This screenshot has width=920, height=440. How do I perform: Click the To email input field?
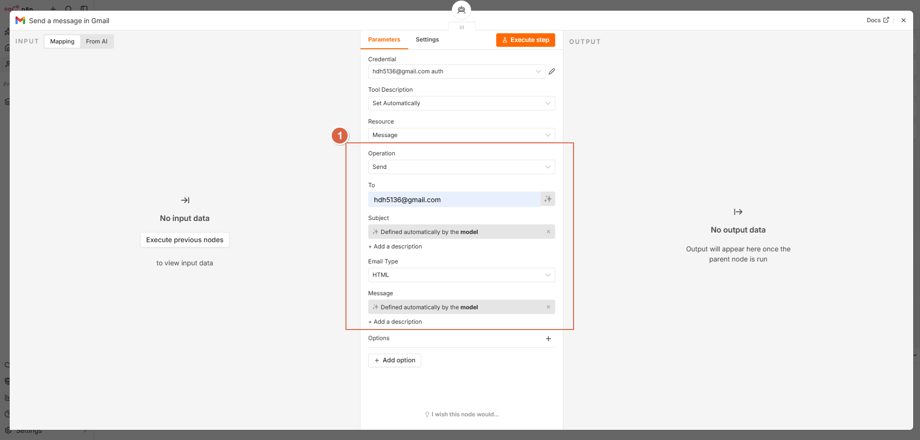[x=454, y=199]
